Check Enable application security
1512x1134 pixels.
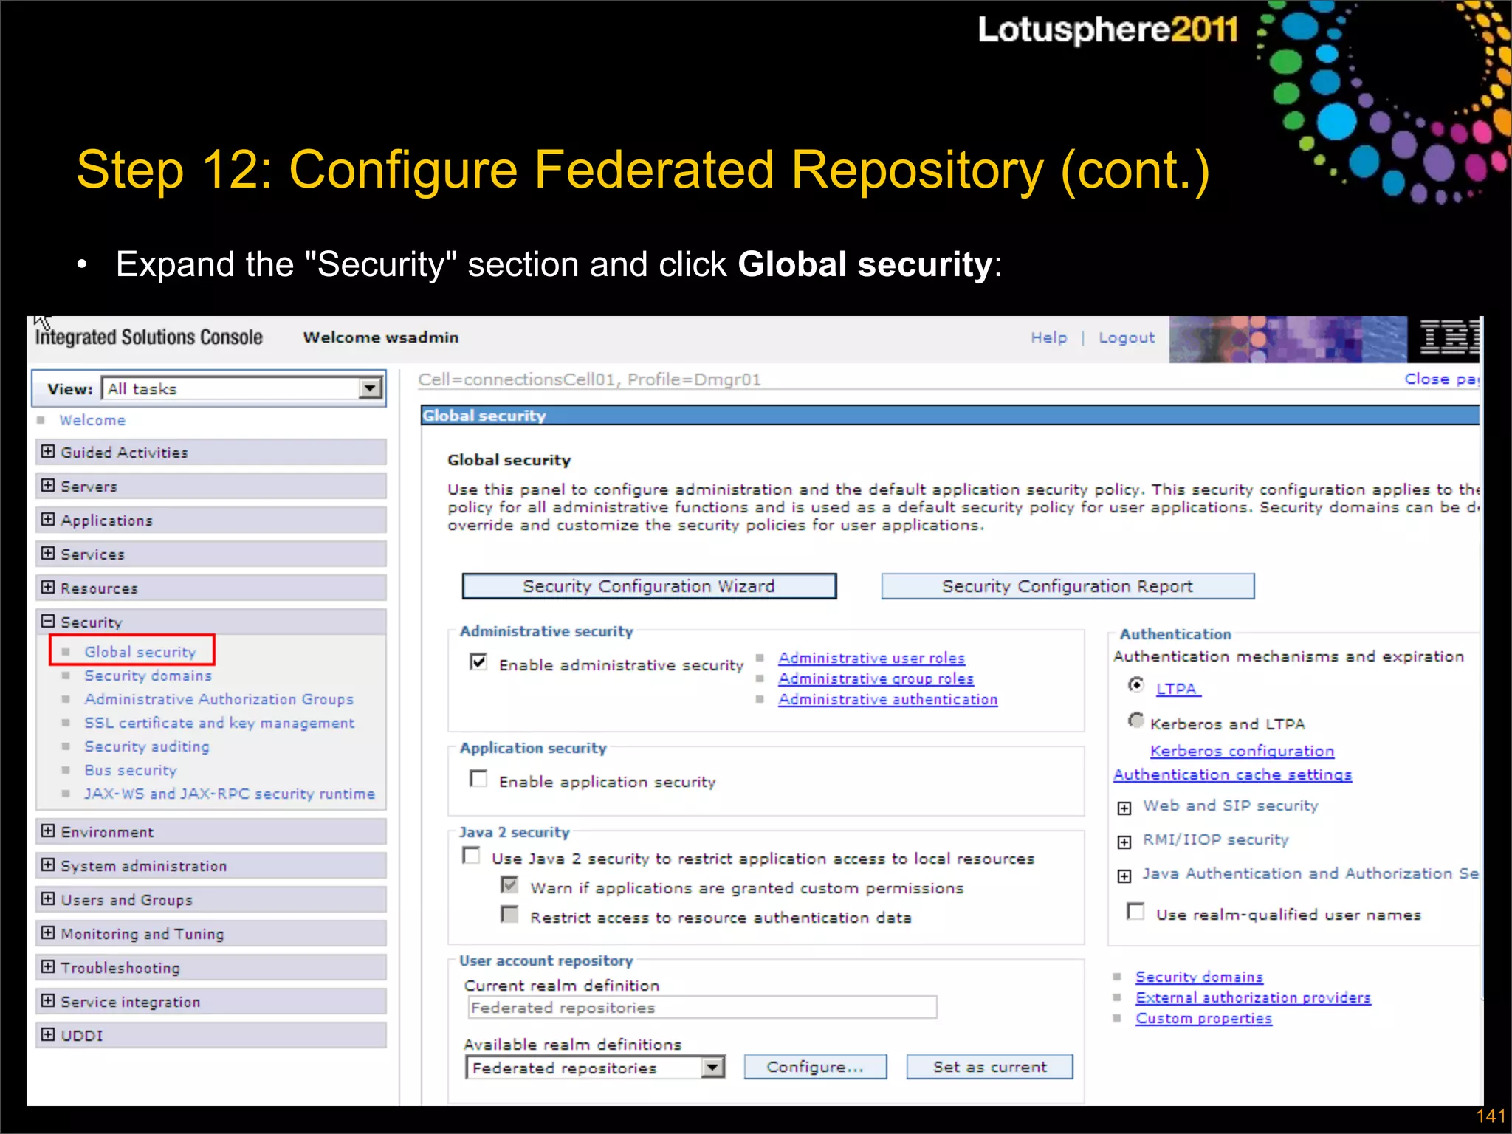(x=478, y=778)
